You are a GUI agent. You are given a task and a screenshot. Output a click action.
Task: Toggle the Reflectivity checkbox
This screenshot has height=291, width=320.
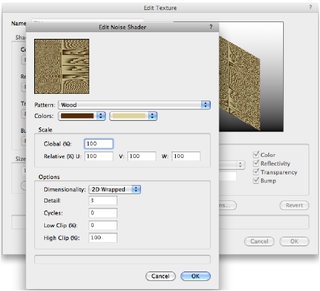point(256,163)
